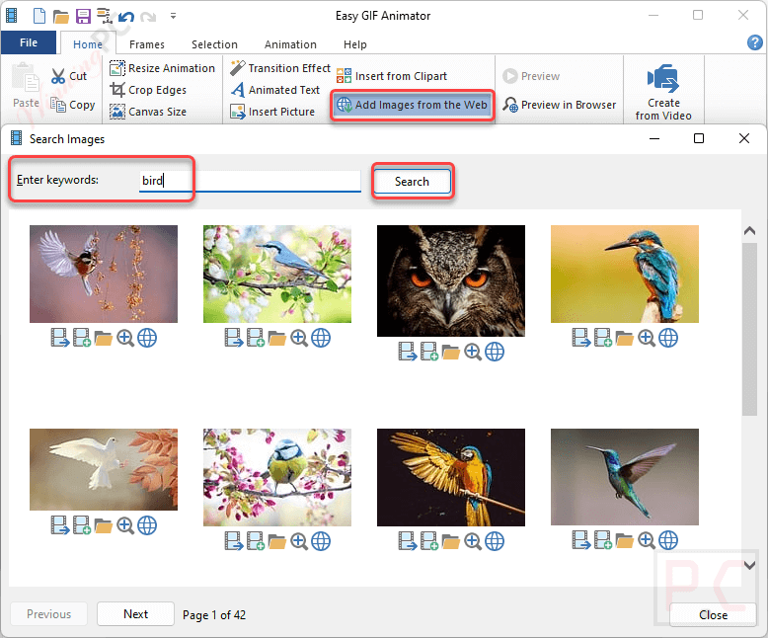Click the Transition Effect wand tool
Viewport: 768px width, 638px height.
tap(280, 68)
